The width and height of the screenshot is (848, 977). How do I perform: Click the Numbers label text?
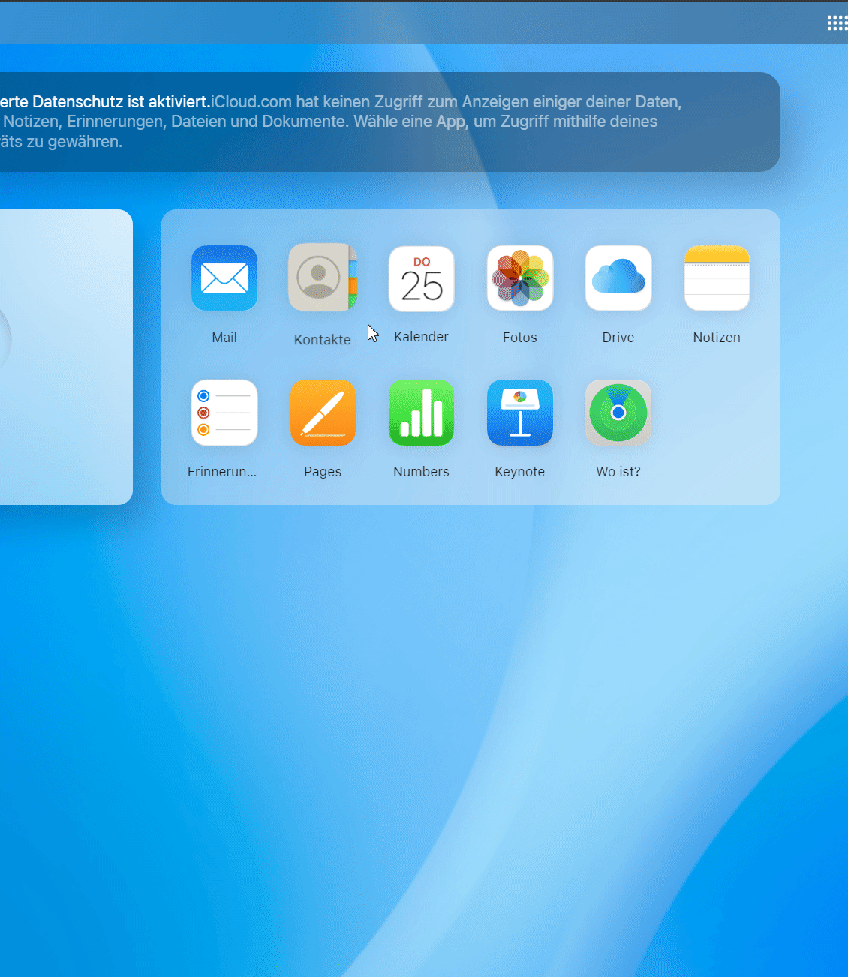point(421,472)
